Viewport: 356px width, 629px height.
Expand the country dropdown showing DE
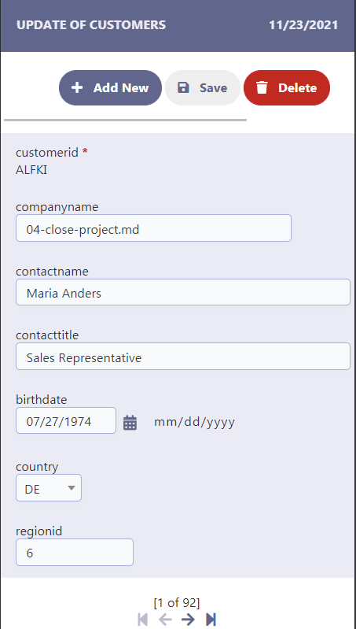click(49, 488)
